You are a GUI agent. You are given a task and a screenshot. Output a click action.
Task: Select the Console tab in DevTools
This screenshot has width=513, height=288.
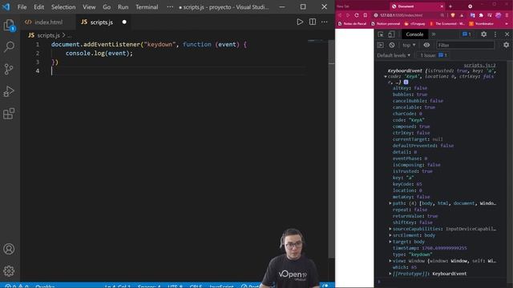[x=414, y=34]
